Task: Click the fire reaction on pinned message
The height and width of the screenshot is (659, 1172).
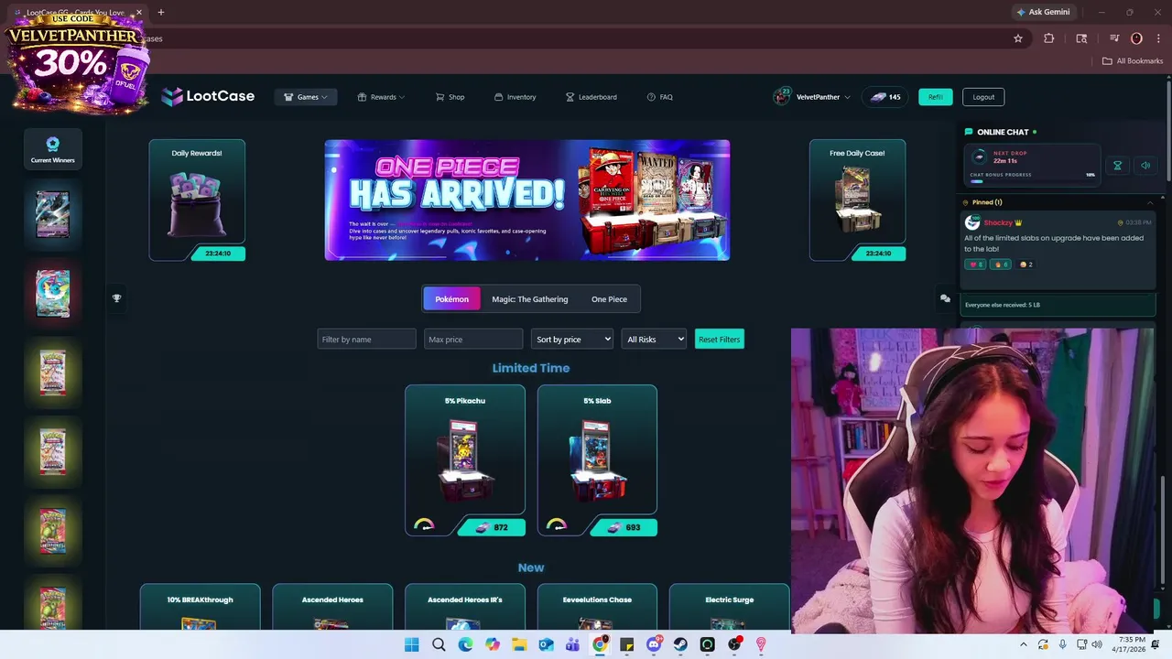Action: (1001, 265)
